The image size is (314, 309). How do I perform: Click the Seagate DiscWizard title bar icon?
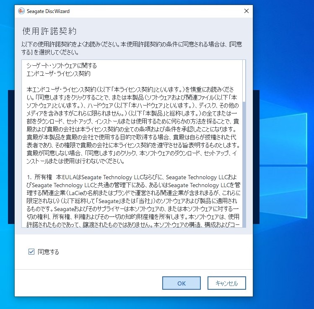click(21, 11)
